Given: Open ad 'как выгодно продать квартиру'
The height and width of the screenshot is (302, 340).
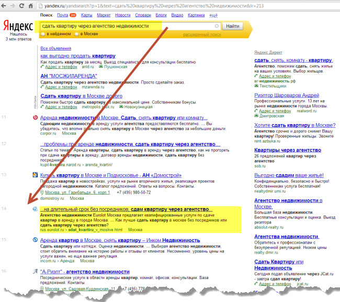Looking at the screenshot, I should point(78,56).
